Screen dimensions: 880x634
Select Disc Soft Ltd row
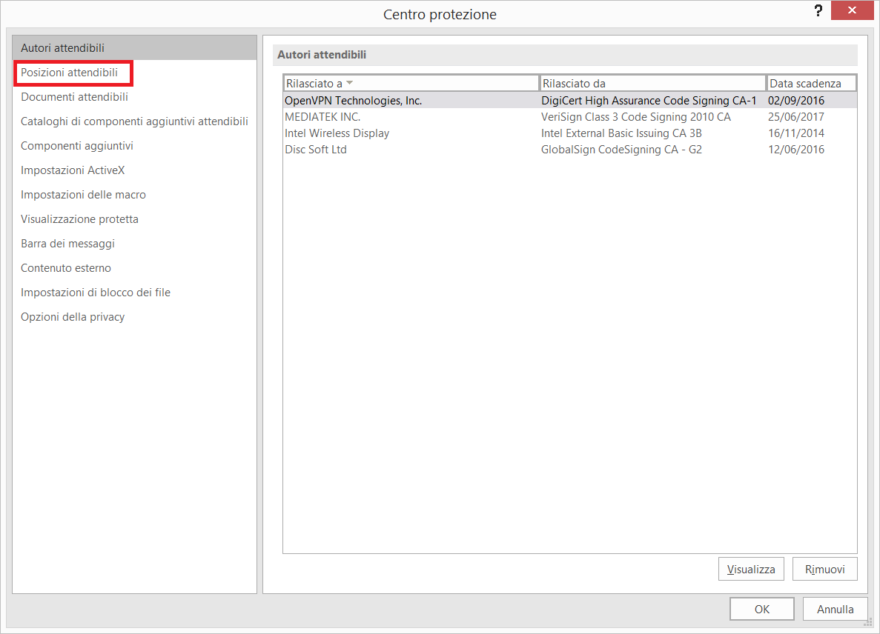569,149
